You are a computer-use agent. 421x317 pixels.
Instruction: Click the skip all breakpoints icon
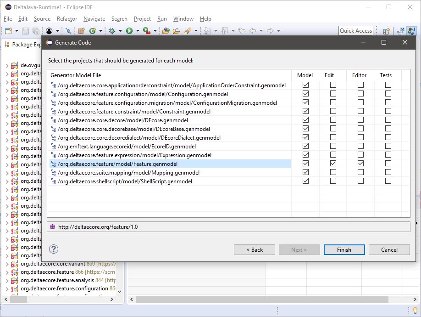68,31
